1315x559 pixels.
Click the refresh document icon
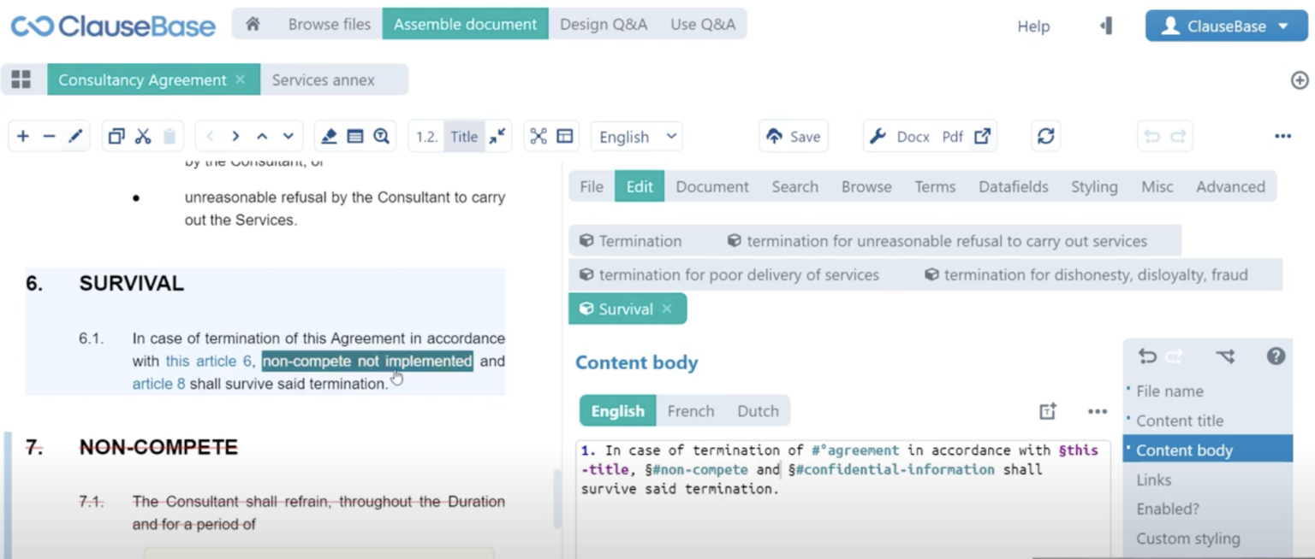1045,137
